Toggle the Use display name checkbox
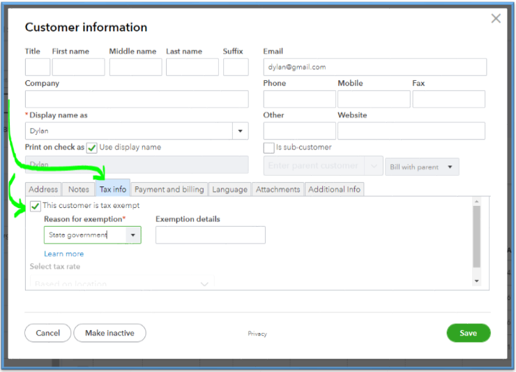This screenshot has height=372, width=516. coord(92,148)
